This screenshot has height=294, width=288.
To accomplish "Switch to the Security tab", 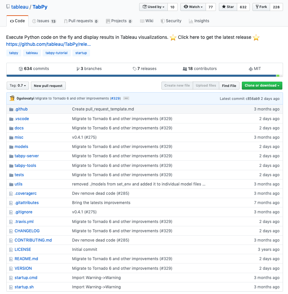I will [171, 21].
